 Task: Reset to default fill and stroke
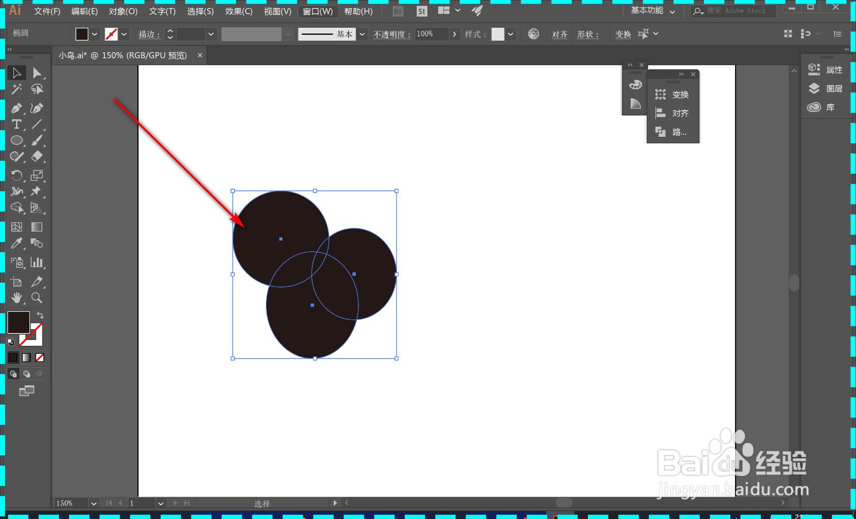click(x=11, y=342)
